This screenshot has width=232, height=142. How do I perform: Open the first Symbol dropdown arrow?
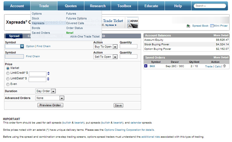tap(22, 46)
